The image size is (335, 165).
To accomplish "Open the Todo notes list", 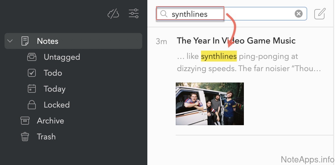I will click(53, 73).
